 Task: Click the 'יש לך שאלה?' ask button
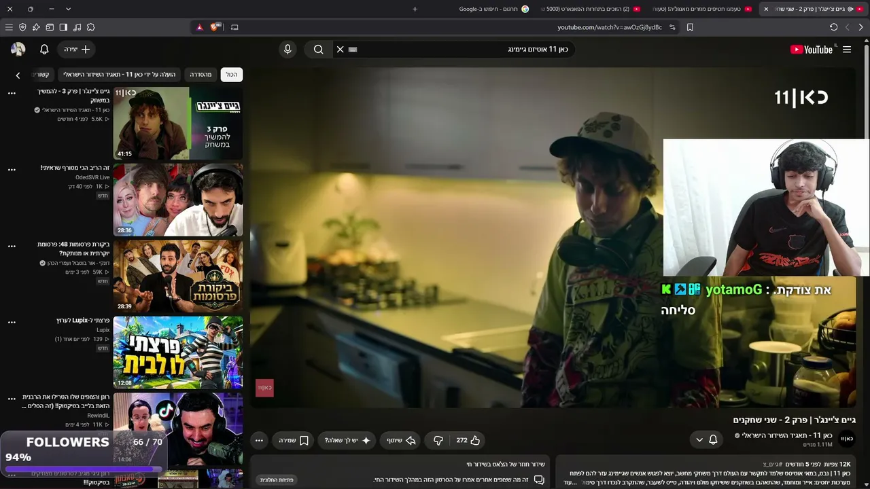pyautogui.click(x=347, y=440)
